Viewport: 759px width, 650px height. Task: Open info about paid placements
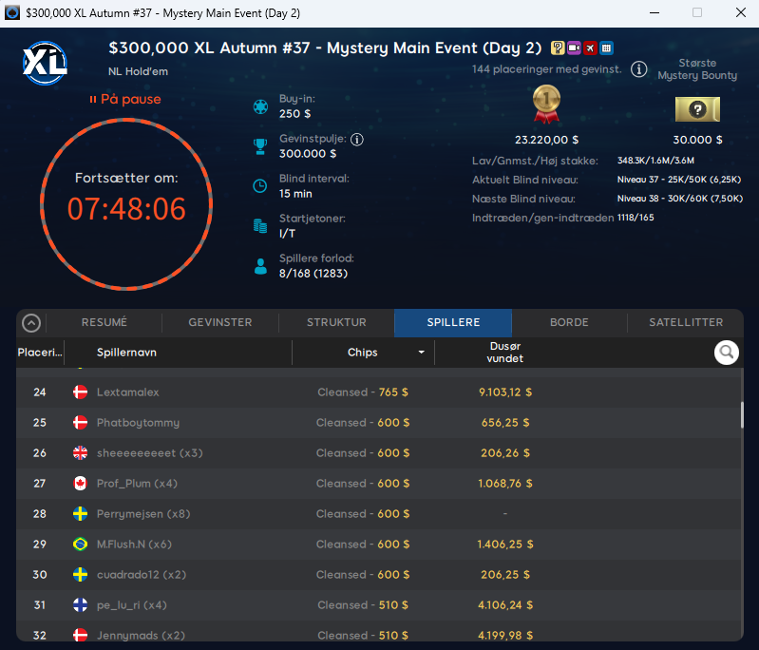(638, 69)
